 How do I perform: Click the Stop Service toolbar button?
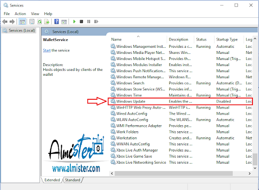tap(81, 21)
